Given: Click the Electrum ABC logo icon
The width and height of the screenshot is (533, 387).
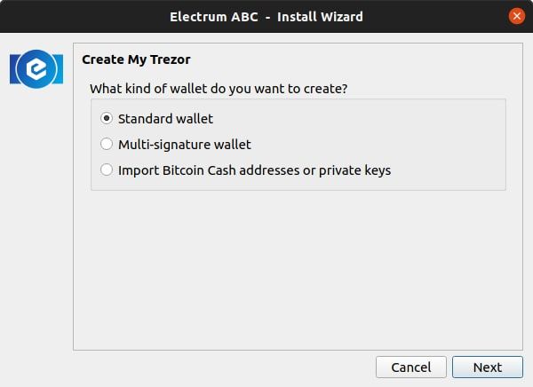Looking at the screenshot, I should point(36,69).
